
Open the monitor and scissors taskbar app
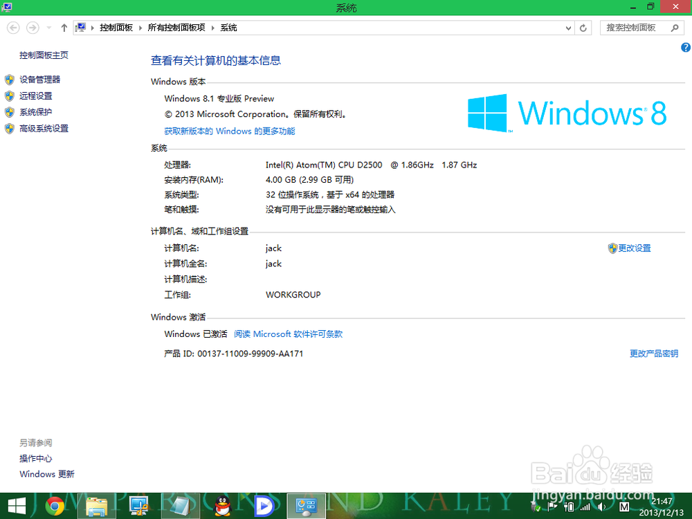pyautogui.click(x=138, y=507)
